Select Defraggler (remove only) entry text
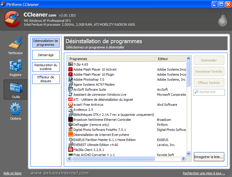Screen dimensions: 232x177 pyautogui.click(x=91, y=125)
